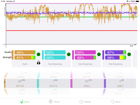Open the Towers tab
Image resolution: width=140 pixels, height=105 pixels.
[54, 102]
